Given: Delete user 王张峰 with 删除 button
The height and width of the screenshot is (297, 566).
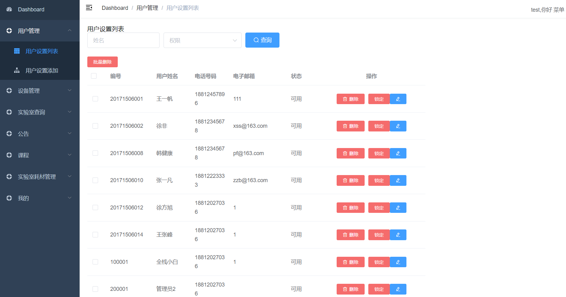Looking at the screenshot, I should 350,235.
